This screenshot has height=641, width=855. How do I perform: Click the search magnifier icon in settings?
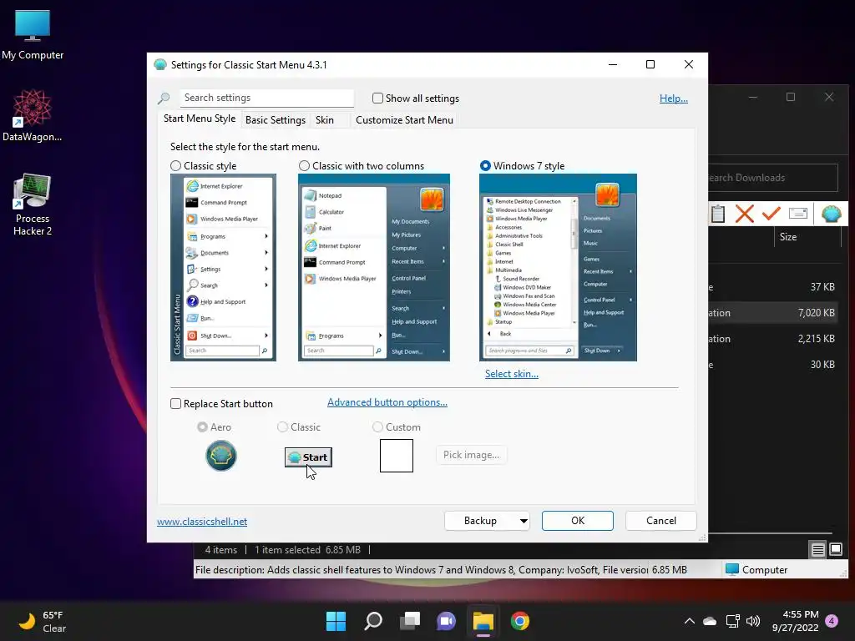pos(164,98)
